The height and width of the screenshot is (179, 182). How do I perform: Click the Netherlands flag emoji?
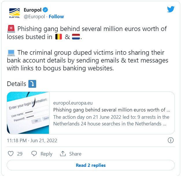76,37
